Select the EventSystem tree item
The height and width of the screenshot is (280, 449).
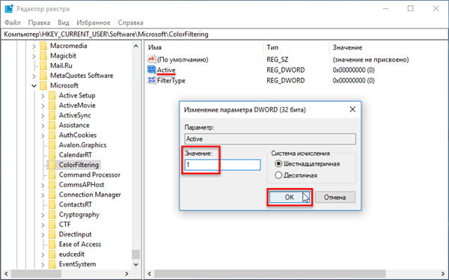[x=77, y=264]
